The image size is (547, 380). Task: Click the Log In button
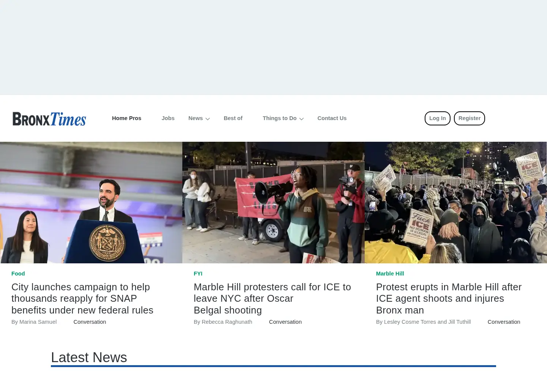pos(438,118)
